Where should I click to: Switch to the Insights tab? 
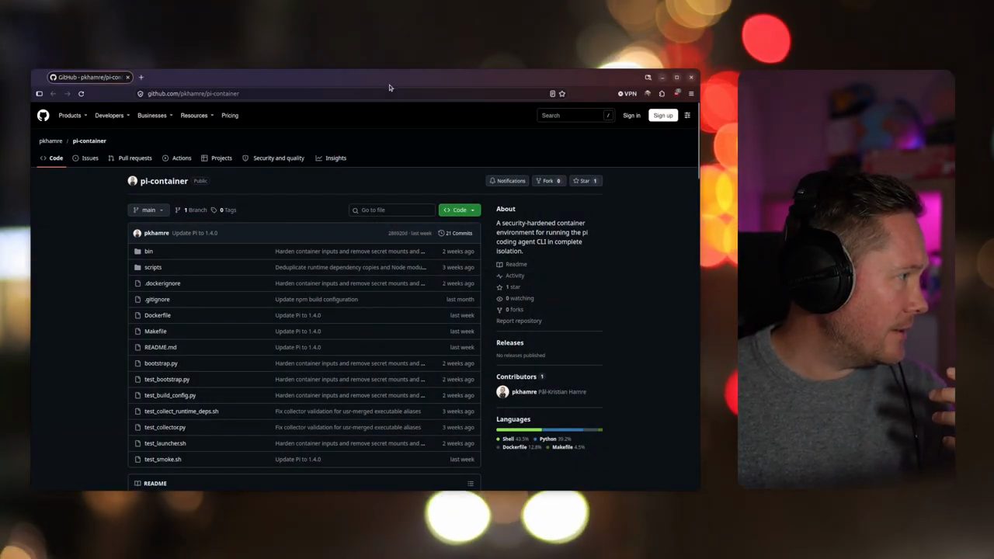(x=331, y=158)
